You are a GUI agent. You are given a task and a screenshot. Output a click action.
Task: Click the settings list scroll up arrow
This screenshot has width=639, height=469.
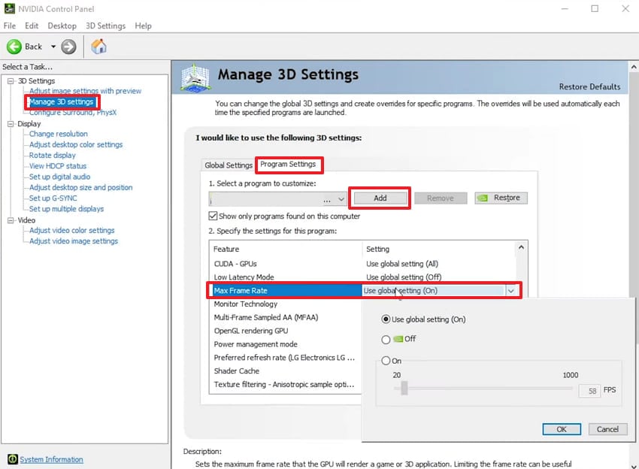(x=521, y=247)
